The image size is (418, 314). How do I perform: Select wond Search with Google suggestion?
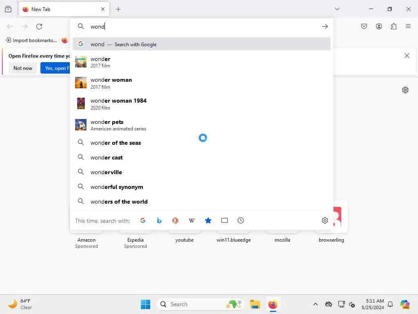tap(202, 44)
